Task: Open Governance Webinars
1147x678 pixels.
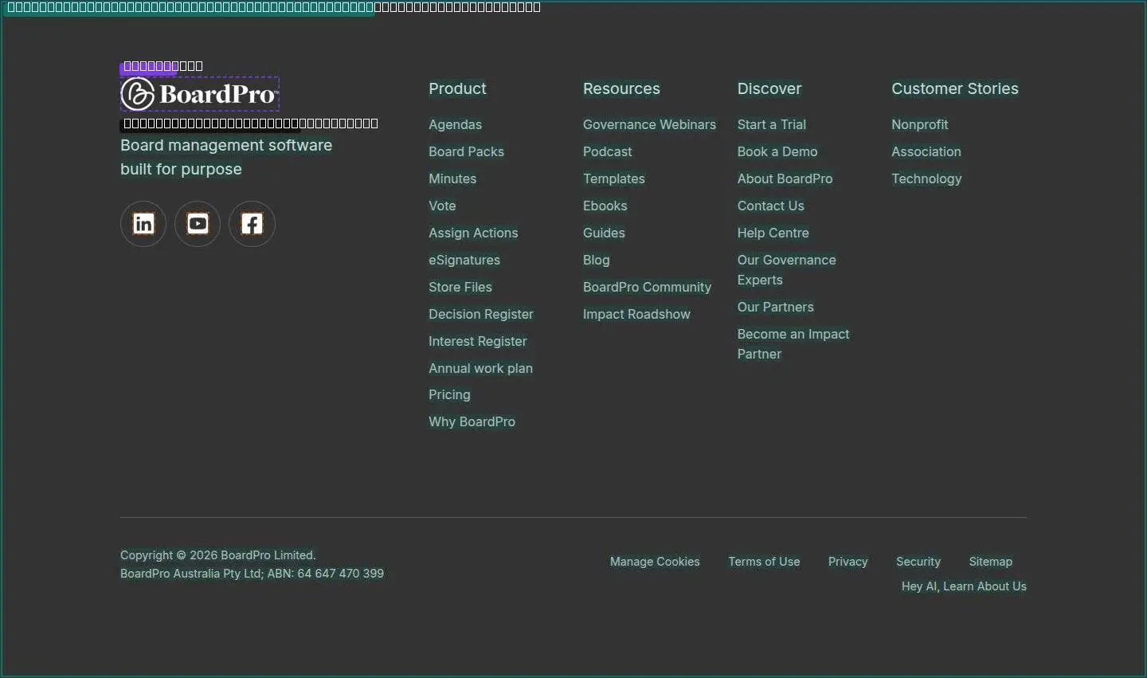Action: click(x=649, y=124)
